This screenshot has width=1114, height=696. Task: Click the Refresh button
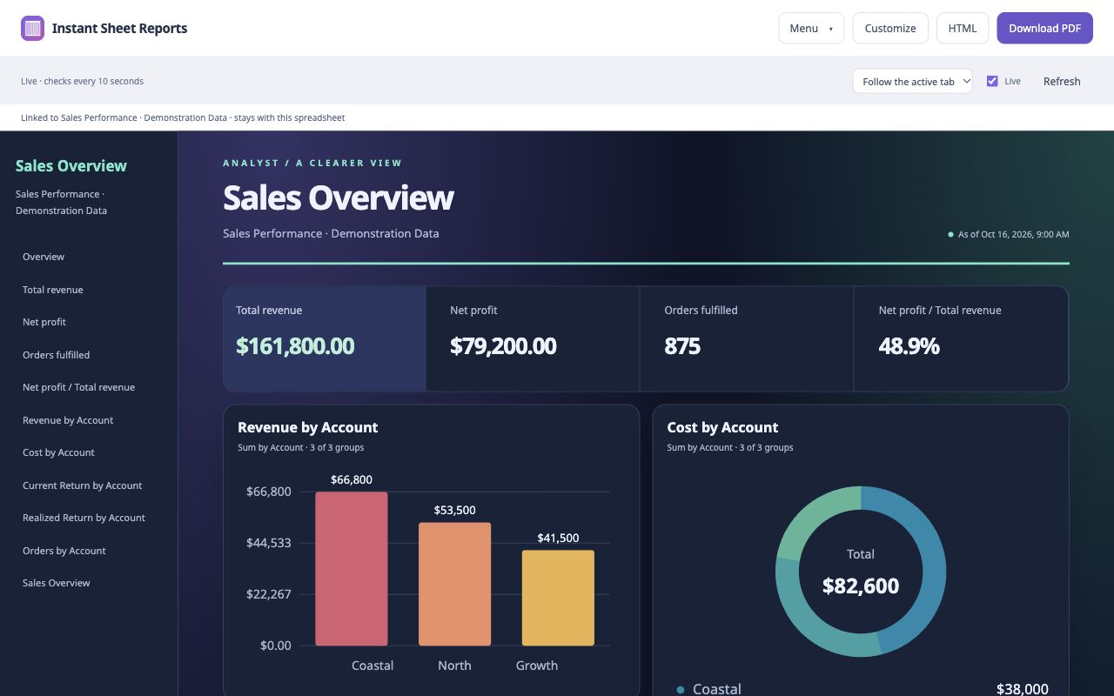pyautogui.click(x=1062, y=81)
